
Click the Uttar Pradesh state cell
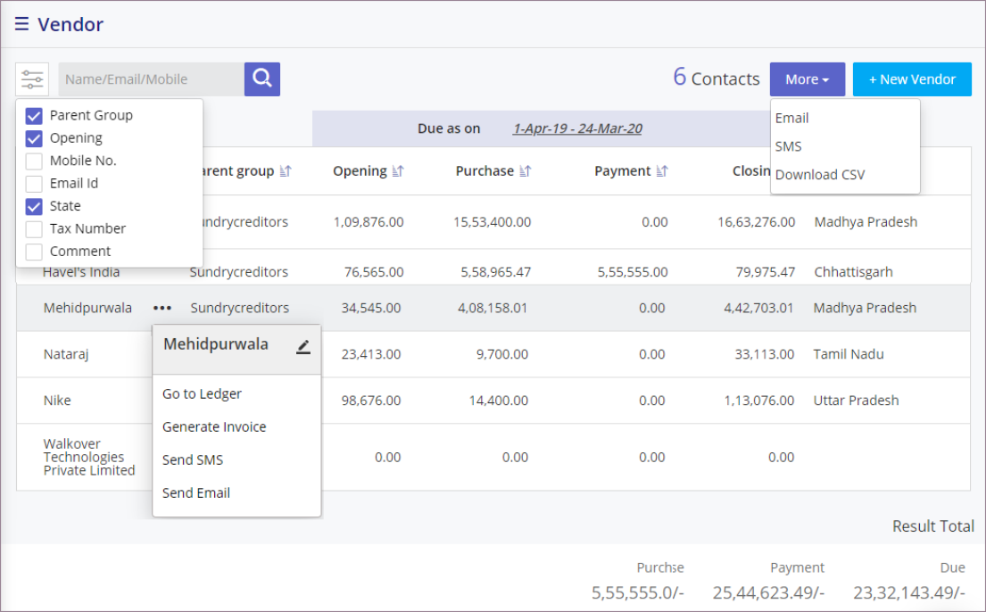pyautogui.click(x=856, y=401)
